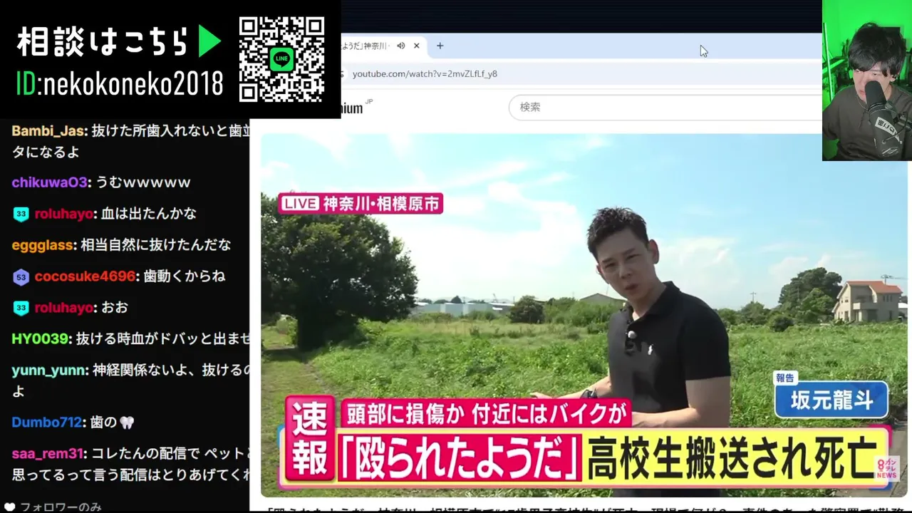Open a new browser tab with plus button

(440, 46)
